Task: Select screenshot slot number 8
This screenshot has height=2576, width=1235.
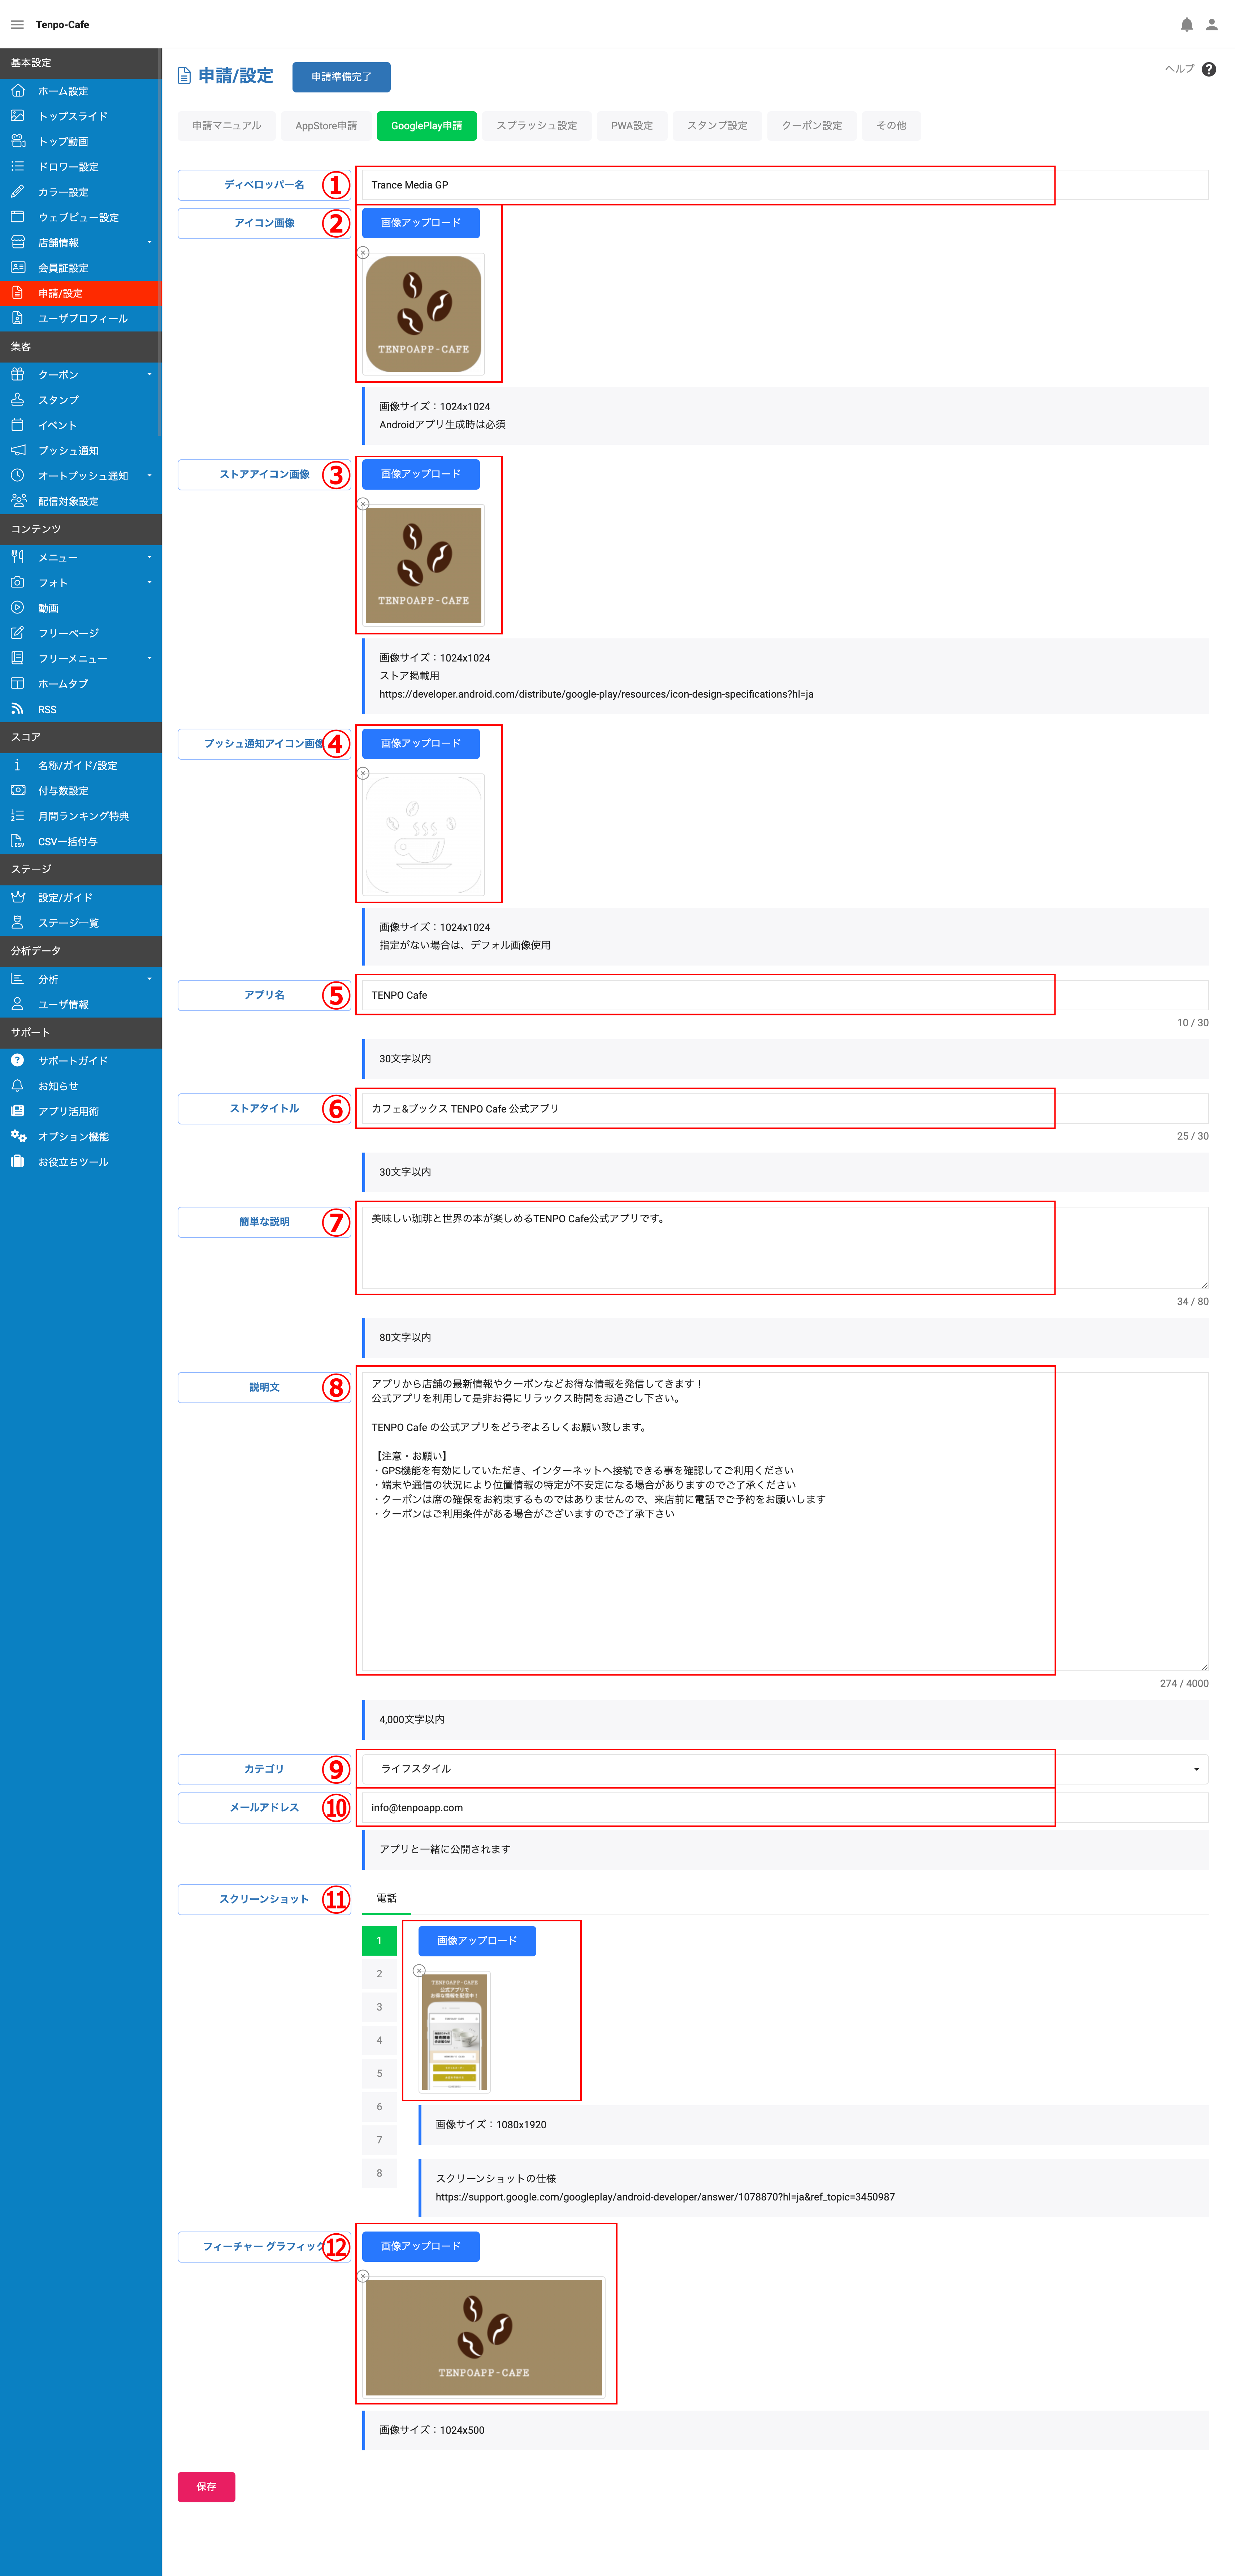Action: point(379,2173)
